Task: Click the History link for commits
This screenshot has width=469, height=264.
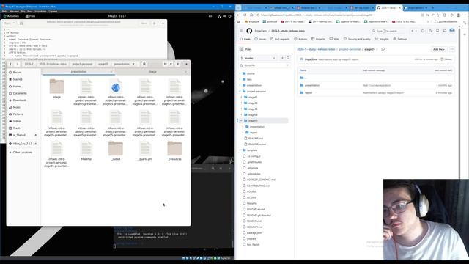Action: point(446,59)
